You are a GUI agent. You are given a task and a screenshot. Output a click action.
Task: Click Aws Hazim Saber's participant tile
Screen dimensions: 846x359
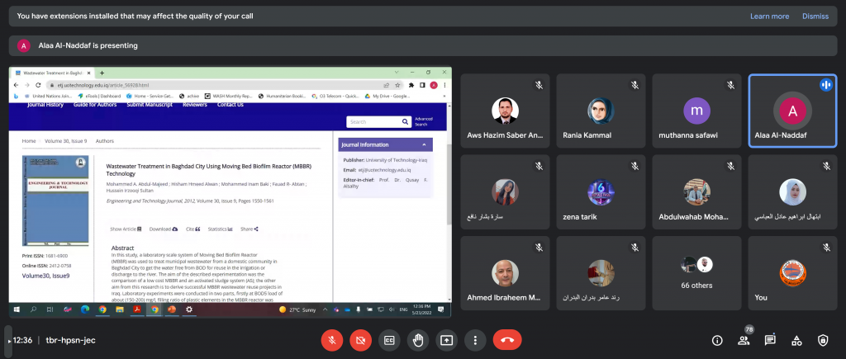tap(505, 111)
